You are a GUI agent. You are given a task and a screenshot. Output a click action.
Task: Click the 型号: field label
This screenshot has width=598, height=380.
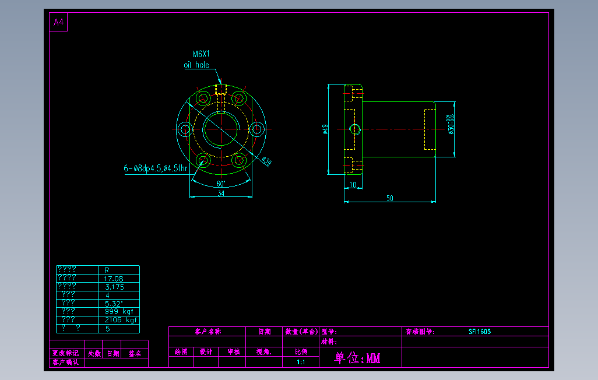tap(329, 332)
